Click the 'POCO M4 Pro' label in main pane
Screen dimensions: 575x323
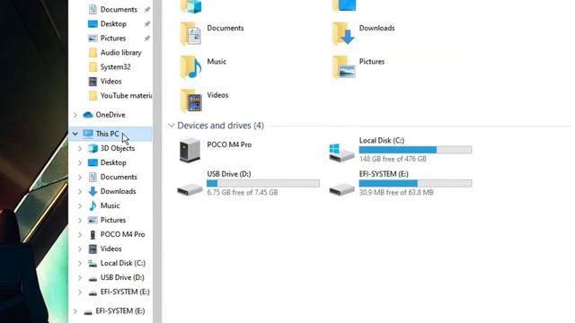click(229, 144)
